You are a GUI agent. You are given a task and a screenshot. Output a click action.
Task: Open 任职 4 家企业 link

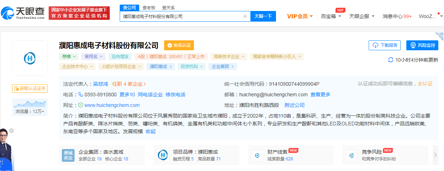coord(129,84)
